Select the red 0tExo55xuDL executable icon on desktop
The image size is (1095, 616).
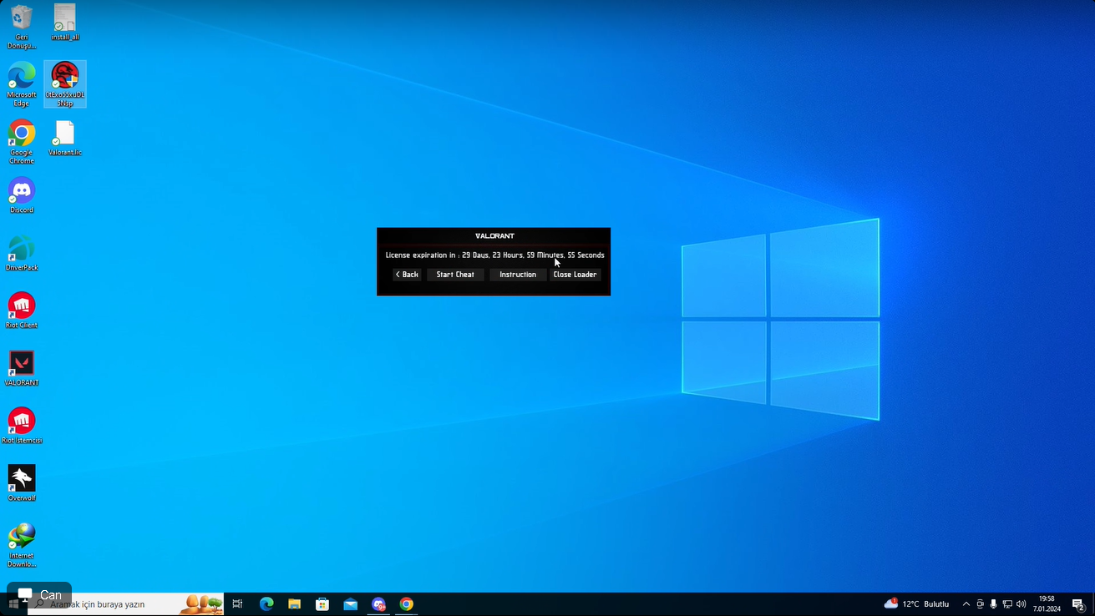(x=65, y=84)
